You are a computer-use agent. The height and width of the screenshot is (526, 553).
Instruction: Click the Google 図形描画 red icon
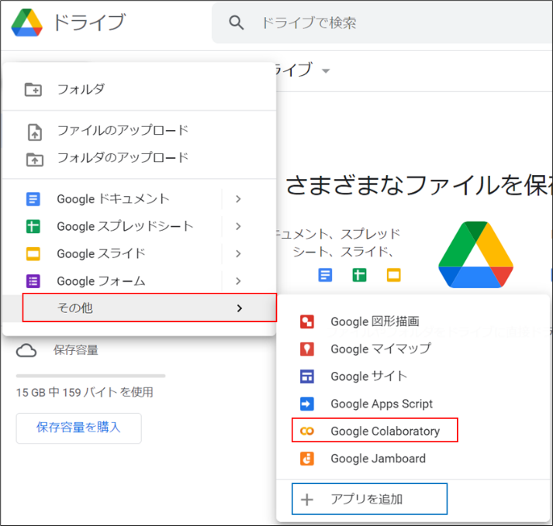307,321
